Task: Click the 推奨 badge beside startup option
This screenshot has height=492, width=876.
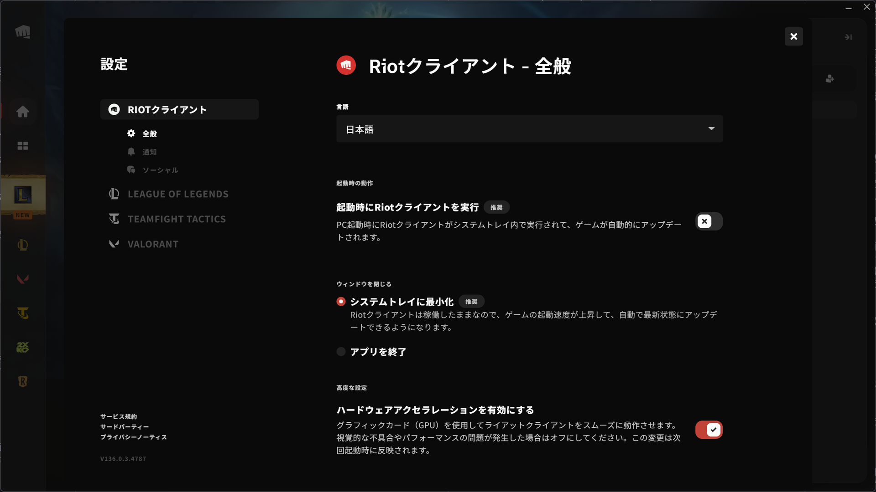Action: coord(496,207)
